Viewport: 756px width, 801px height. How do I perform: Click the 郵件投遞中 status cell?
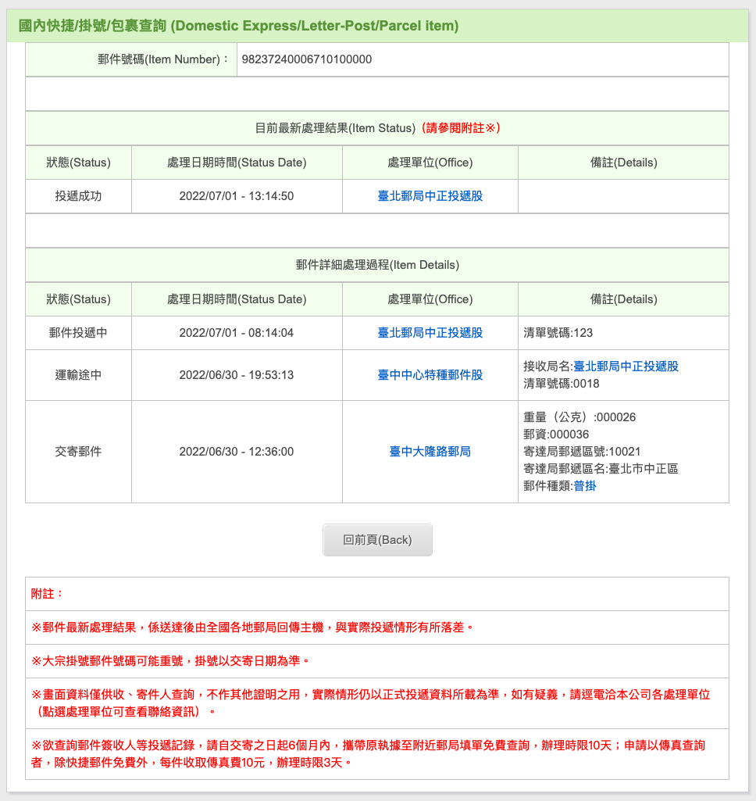pos(78,333)
